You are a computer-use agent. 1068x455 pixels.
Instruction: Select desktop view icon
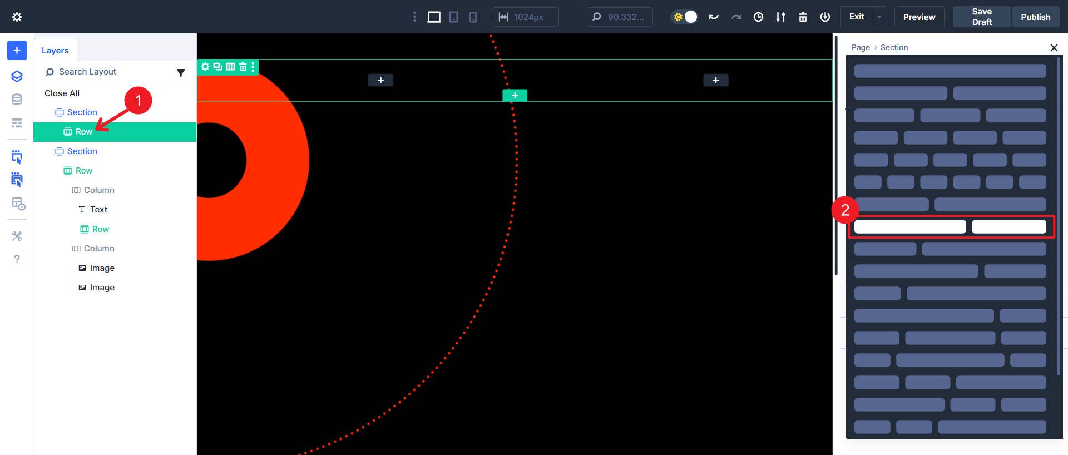coord(434,17)
